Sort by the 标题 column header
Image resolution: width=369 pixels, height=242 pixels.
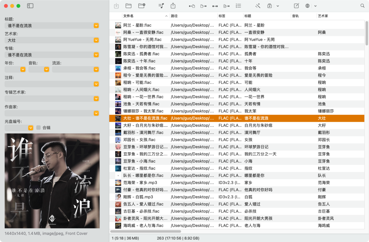[267, 16]
